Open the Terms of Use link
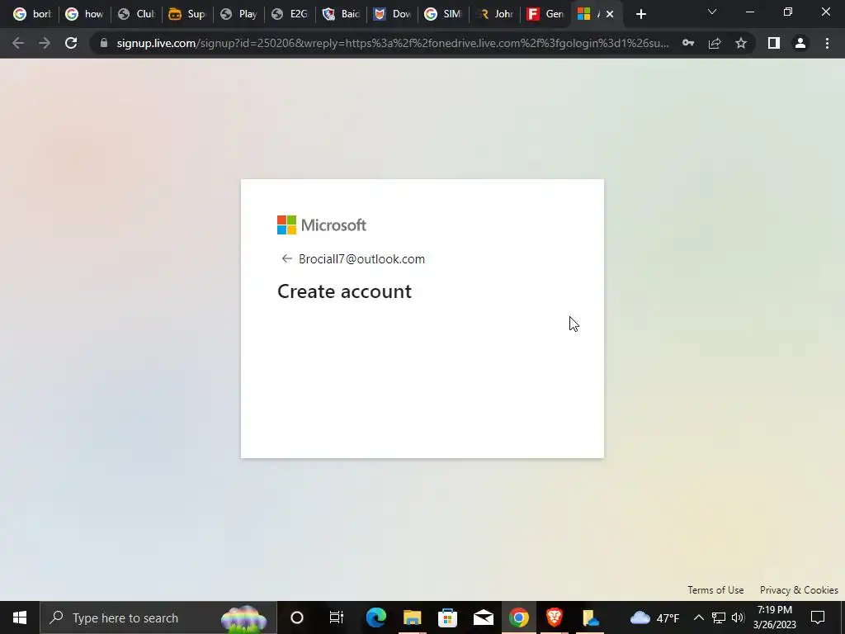 715,589
